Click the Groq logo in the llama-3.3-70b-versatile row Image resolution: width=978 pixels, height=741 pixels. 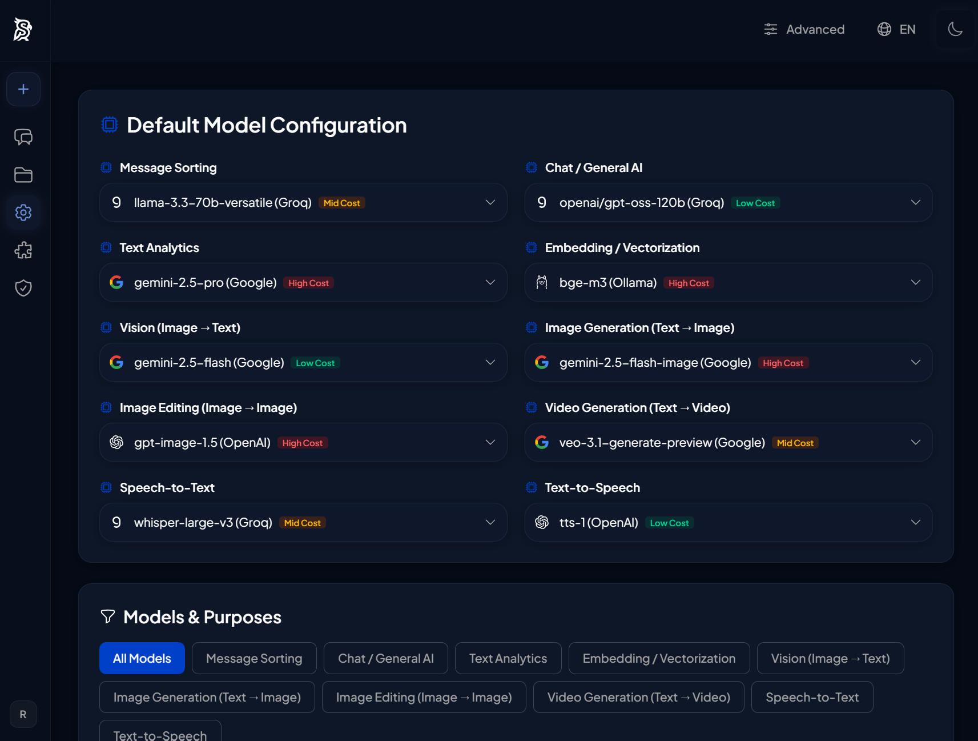pyautogui.click(x=116, y=202)
